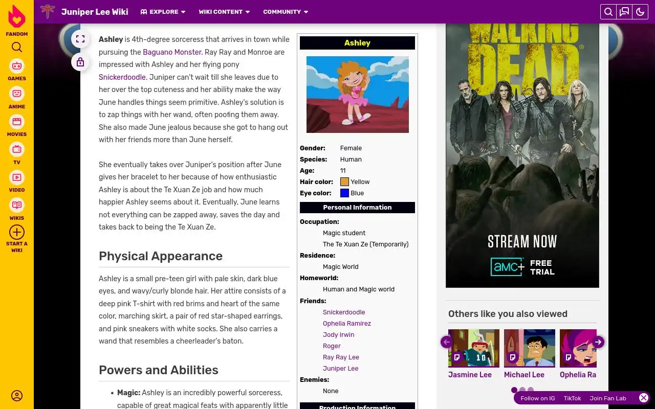Viewport: 655px width, 409px height.
Task: Open the Juniper Lee Wiki title link
Action: coord(95,12)
